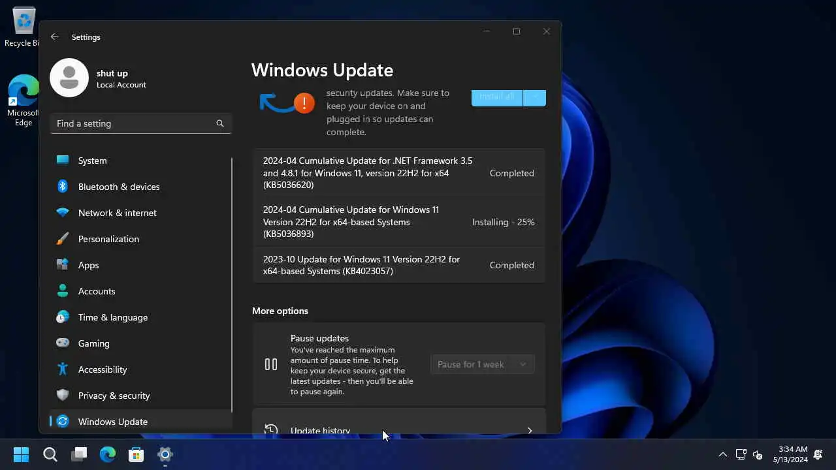Click the user profile avatar picture
The image size is (836, 470).
coord(69,78)
